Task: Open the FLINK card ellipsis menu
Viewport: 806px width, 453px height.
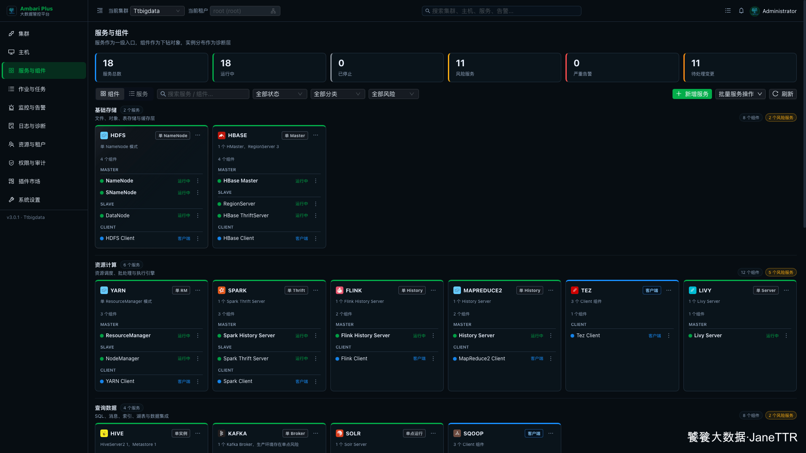Action: click(x=433, y=290)
